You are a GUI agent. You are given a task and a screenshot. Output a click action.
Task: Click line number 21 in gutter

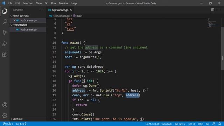(x=54, y=95)
